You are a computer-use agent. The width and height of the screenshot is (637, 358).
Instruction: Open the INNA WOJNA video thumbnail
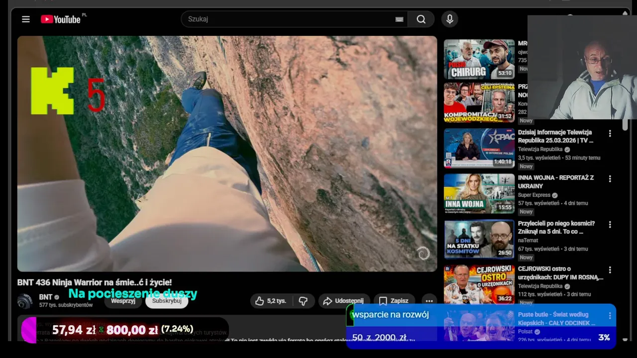tap(479, 193)
